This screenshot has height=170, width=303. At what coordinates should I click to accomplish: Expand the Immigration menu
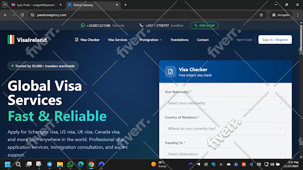point(151,40)
